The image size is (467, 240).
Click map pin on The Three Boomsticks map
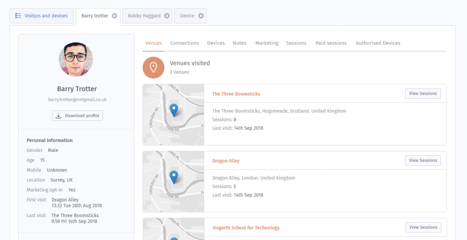pyautogui.click(x=174, y=110)
